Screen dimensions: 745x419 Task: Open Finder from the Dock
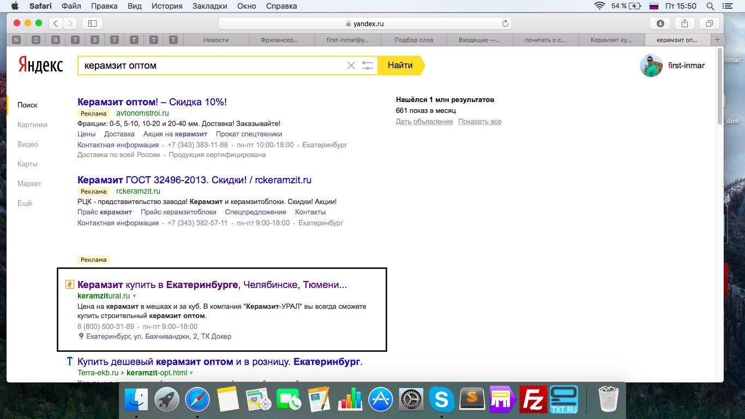pyautogui.click(x=136, y=400)
